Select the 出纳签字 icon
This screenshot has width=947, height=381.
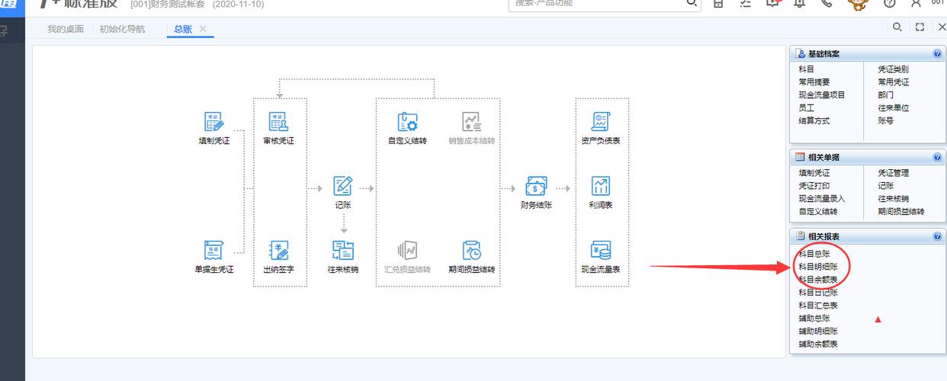(x=278, y=250)
